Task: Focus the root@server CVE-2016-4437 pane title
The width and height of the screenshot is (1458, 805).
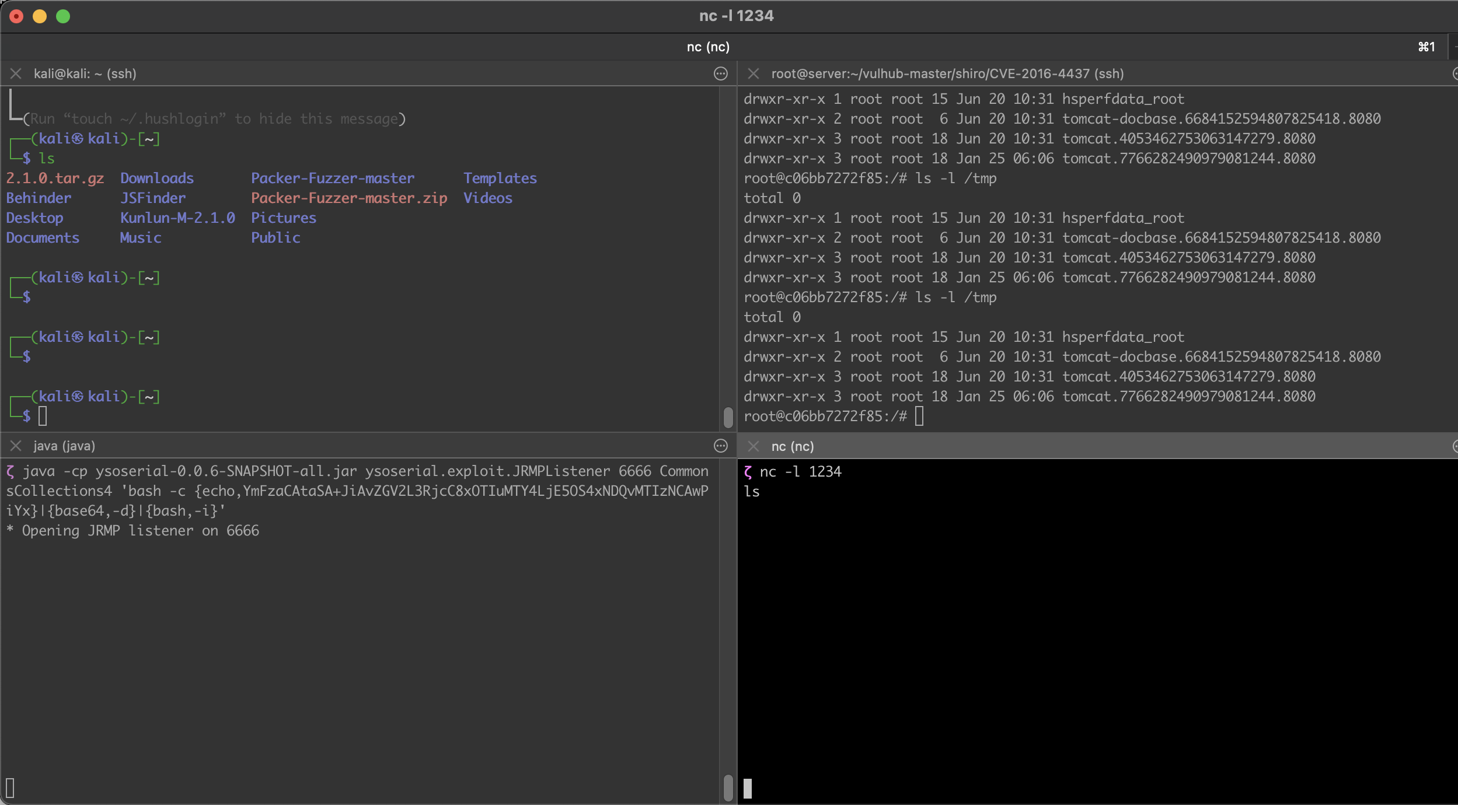Action: click(x=947, y=73)
